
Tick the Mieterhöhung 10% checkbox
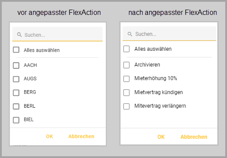(126, 79)
